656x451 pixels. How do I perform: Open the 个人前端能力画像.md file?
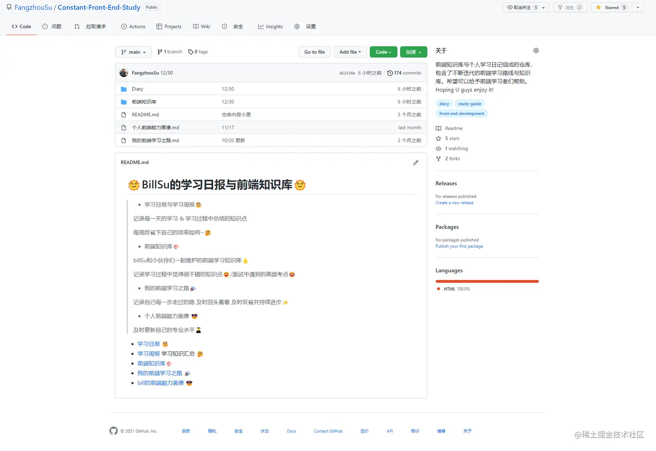click(x=155, y=127)
